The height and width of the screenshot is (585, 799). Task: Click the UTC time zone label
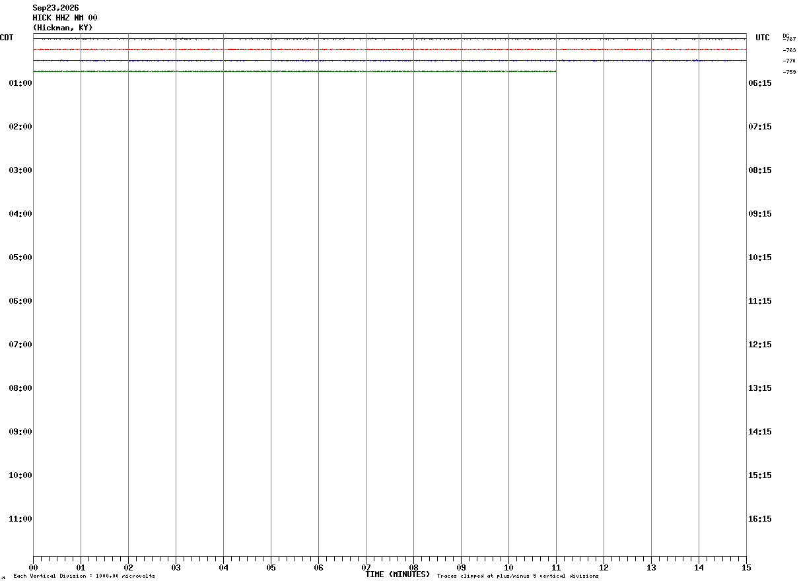click(x=763, y=38)
